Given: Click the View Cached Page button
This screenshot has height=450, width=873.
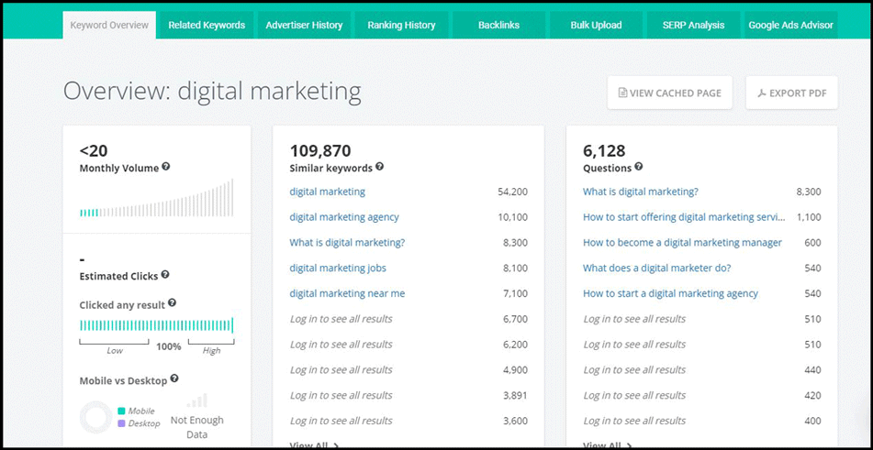Looking at the screenshot, I should coord(669,93).
